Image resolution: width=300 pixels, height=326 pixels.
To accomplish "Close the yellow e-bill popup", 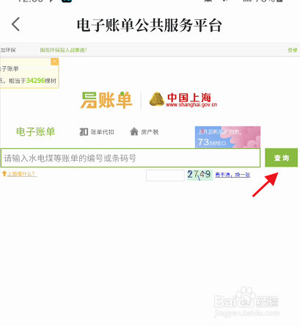I will click(55, 61).
